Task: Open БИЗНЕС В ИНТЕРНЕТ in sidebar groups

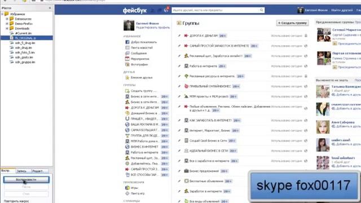Action: pos(144,147)
